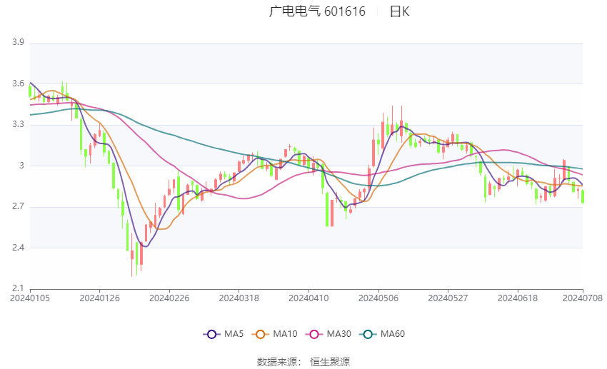Click the data source 恒生聚源 text
The width and height of the screenshot is (607, 369).
coord(330,362)
